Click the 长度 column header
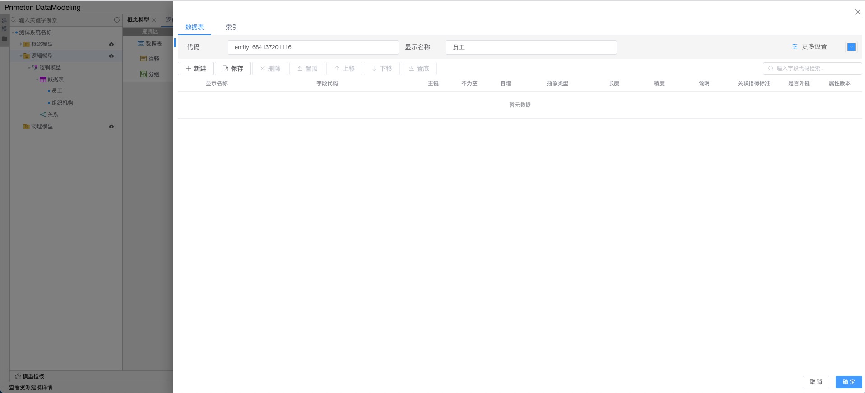The height and width of the screenshot is (393, 865). (x=614, y=83)
